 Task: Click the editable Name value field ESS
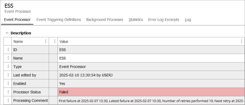(151, 58)
